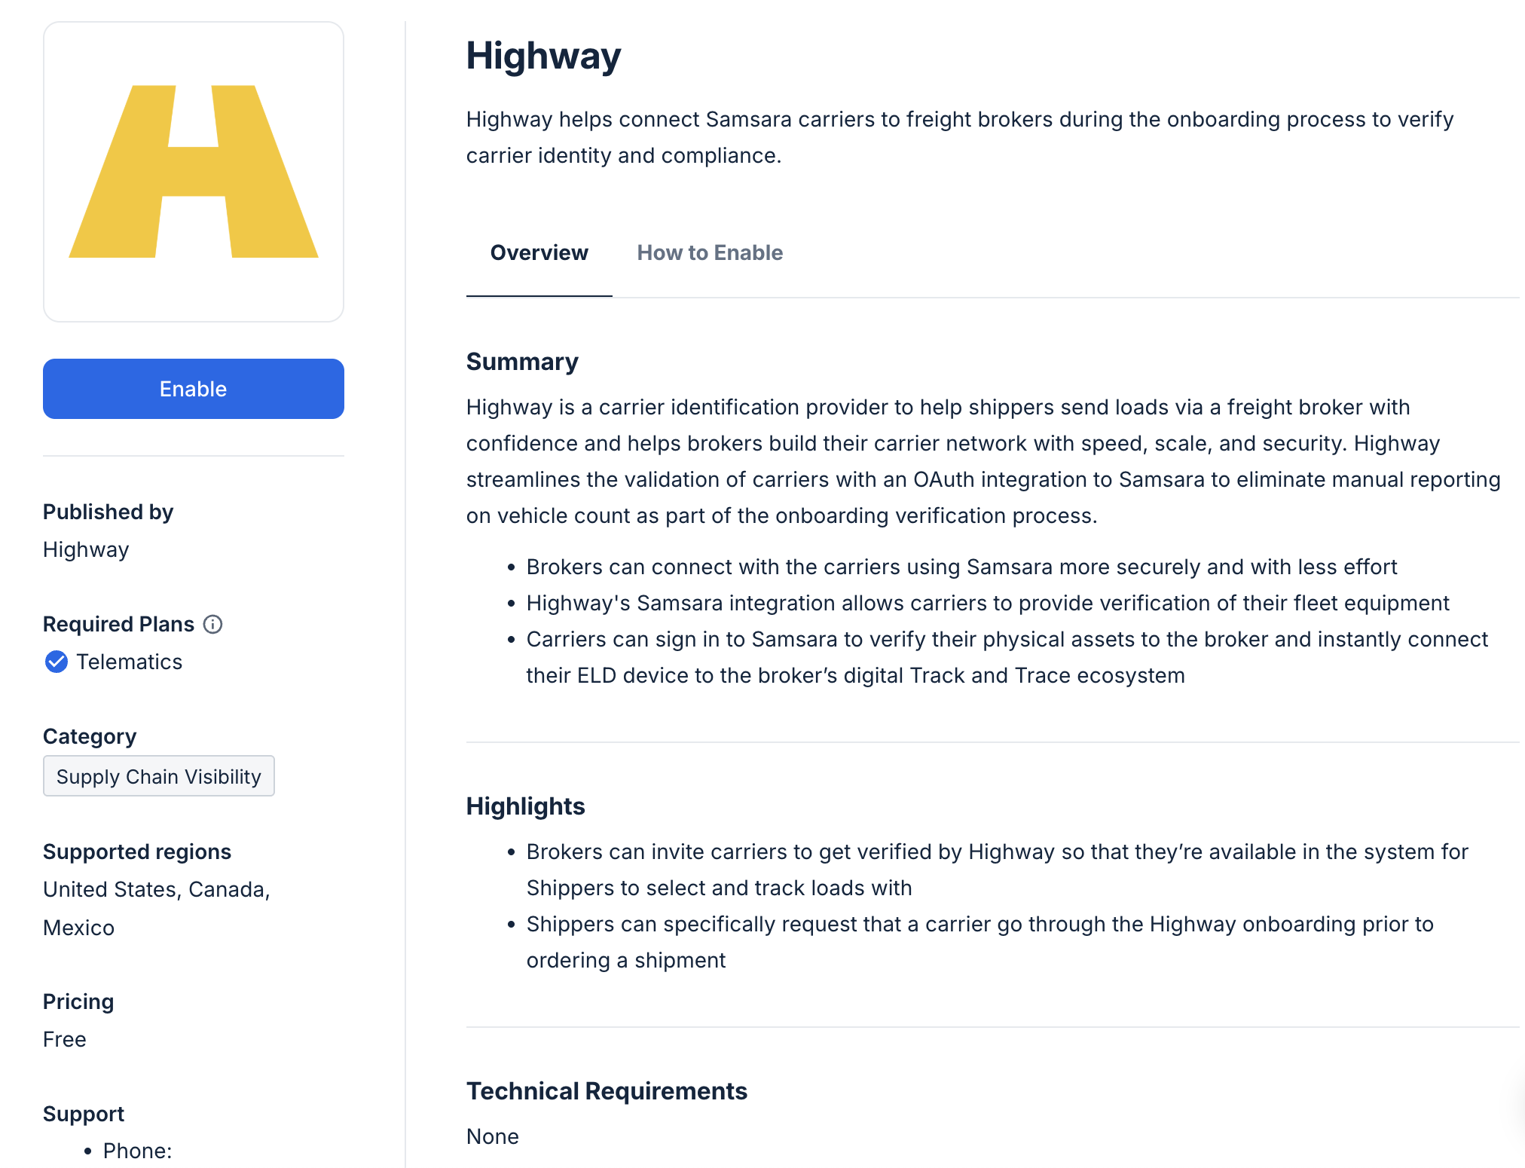Viewport: 1525px width, 1168px height.
Task: Select the Telematics required plan badge
Action: pos(112,662)
